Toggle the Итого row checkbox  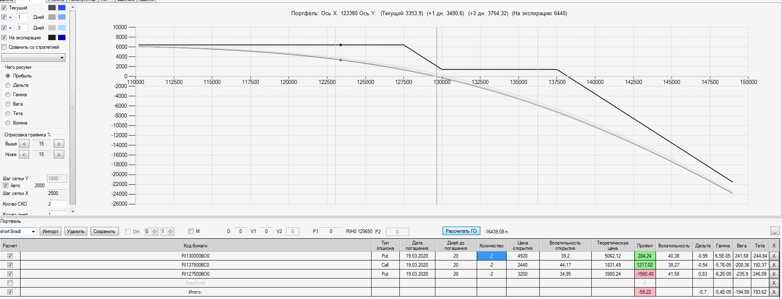pyautogui.click(x=10, y=292)
